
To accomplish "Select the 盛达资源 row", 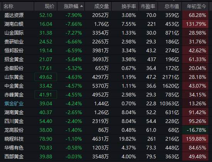I will coord(106,15).
